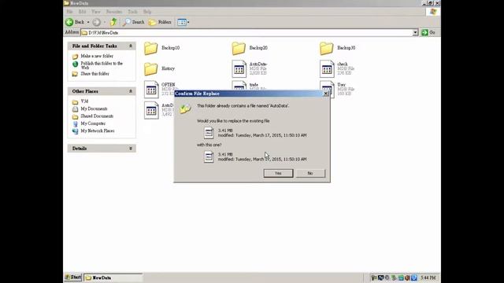Click the Address bar path field
504x283 pixels.
pyautogui.click(x=246, y=33)
